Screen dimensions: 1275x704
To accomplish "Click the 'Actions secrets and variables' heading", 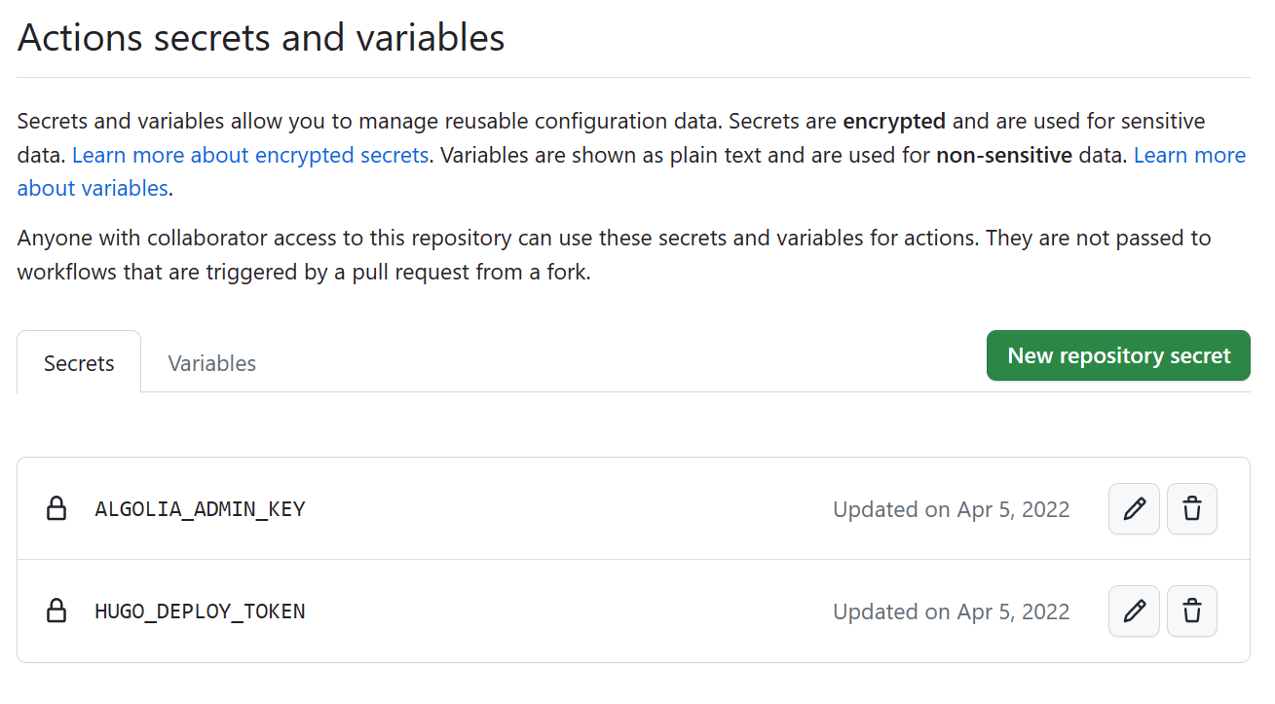I will point(261,37).
